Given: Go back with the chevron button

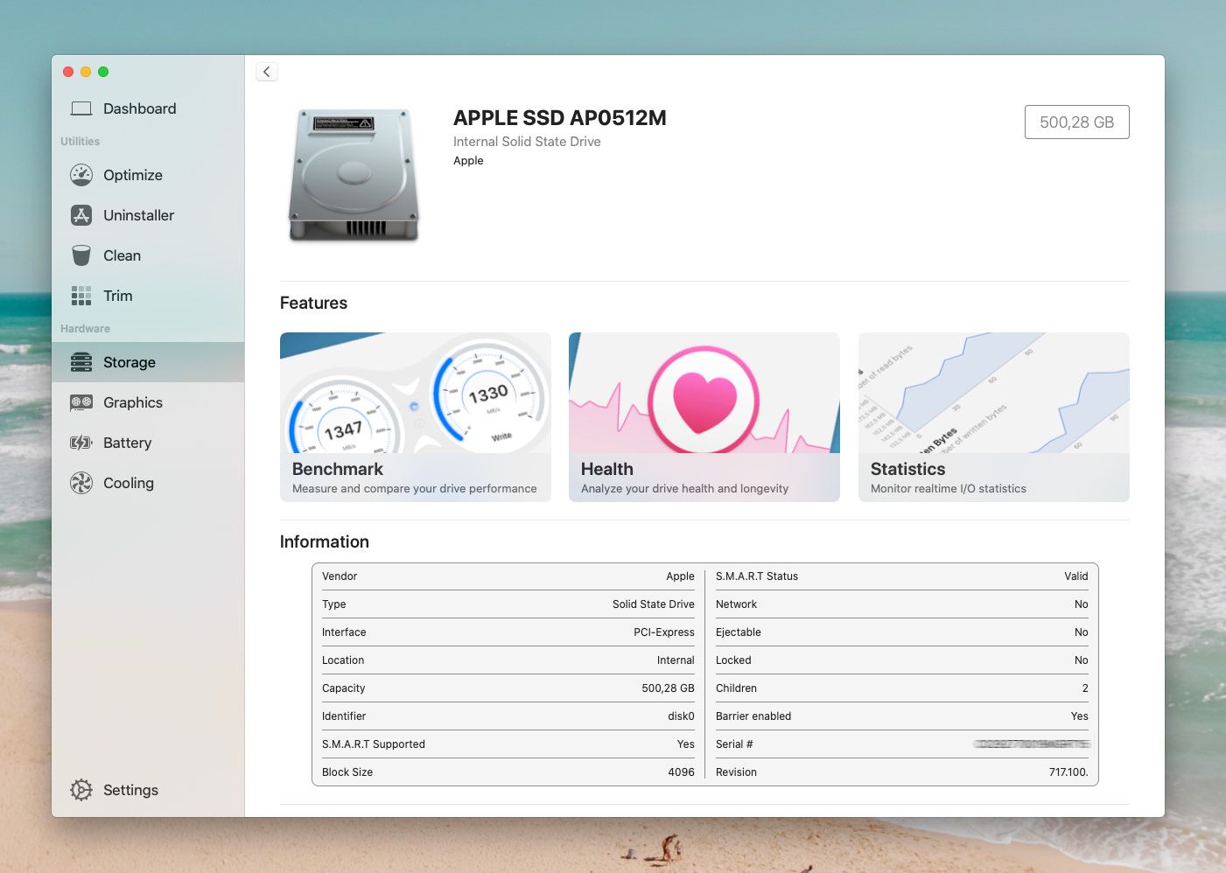Looking at the screenshot, I should [267, 72].
